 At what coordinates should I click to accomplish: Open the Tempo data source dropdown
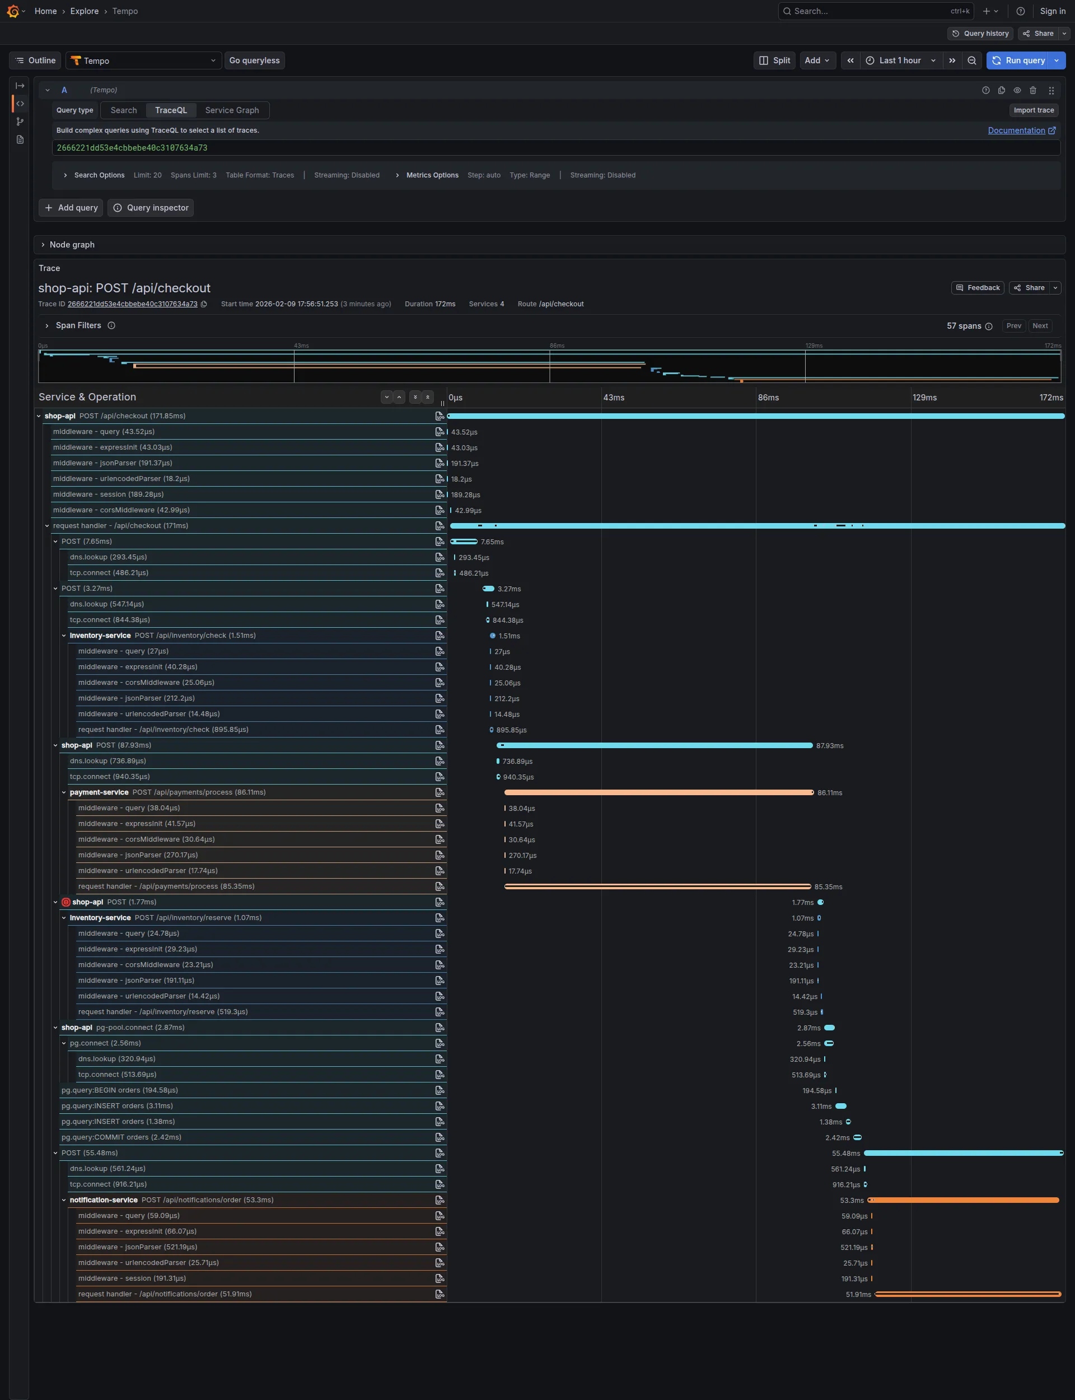tap(143, 60)
